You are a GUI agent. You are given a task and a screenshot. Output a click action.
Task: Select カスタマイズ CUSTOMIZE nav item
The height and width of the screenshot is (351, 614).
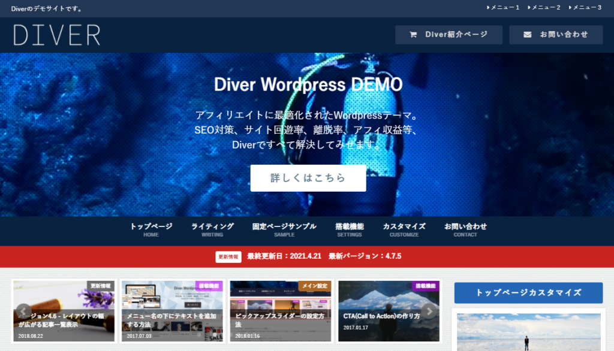point(404,229)
